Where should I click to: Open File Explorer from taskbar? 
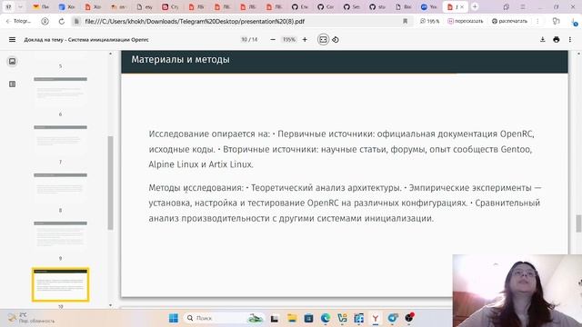(292, 318)
